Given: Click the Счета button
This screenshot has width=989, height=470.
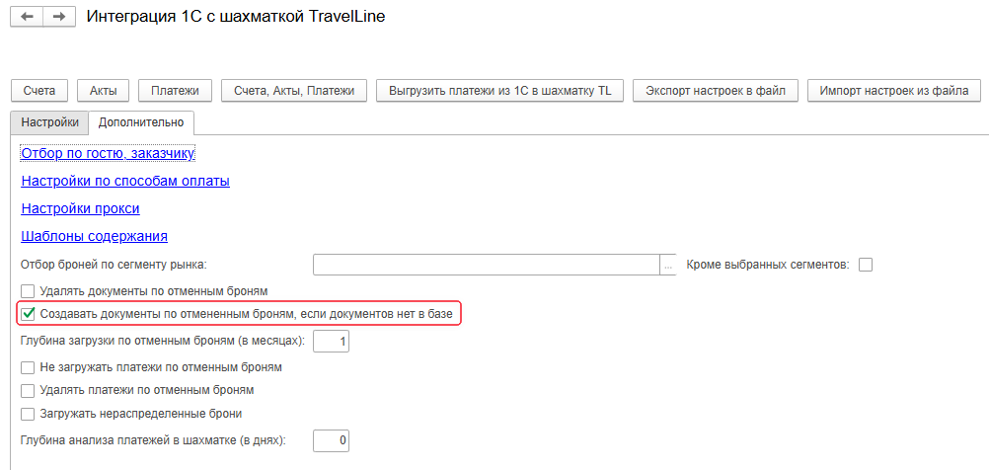Looking at the screenshot, I should (x=39, y=91).
